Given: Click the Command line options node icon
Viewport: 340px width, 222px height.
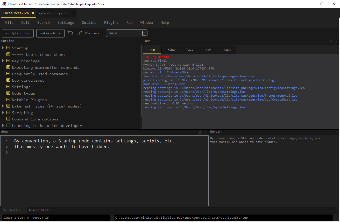Looking at the screenshot, I should coord(8,119).
